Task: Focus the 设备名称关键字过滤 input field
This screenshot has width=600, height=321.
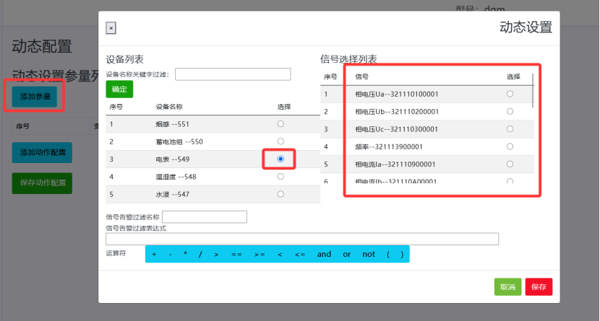Action: pyautogui.click(x=233, y=74)
